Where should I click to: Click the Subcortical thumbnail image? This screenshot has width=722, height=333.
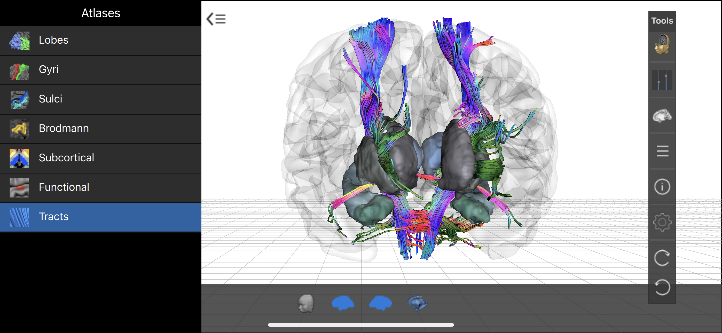click(x=19, y=158)
